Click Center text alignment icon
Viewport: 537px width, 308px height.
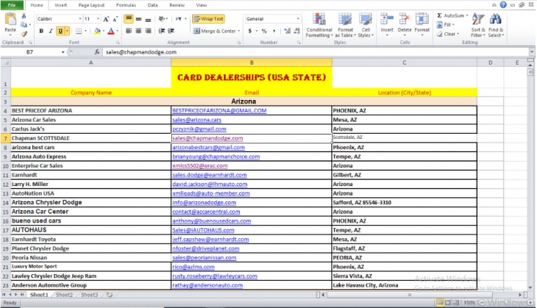click(138, 31)
